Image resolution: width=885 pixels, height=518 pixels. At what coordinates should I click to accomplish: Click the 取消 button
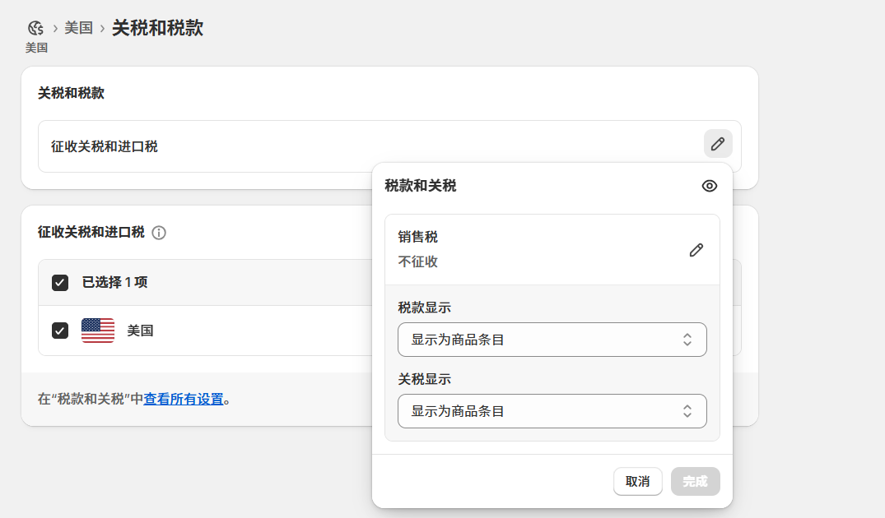(638, 481)
